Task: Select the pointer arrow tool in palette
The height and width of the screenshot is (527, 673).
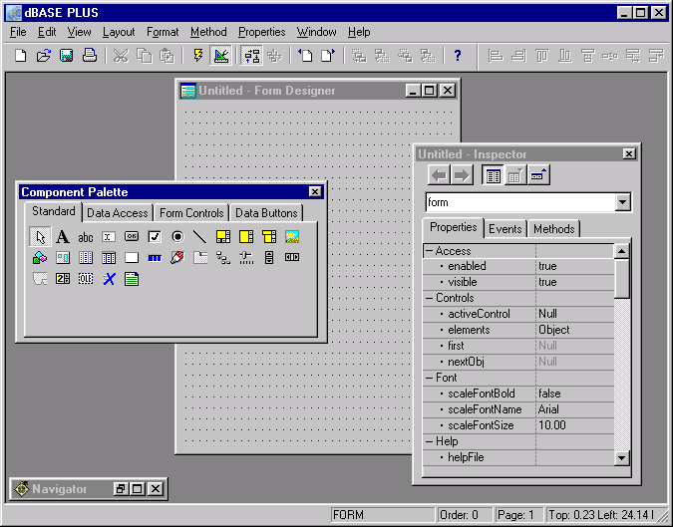Action: pyautogui.click(x=40, y=237)
